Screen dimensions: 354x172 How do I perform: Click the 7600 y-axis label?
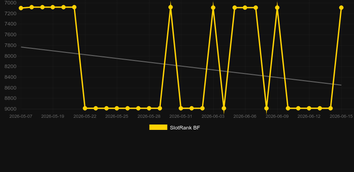coord(10,34)
